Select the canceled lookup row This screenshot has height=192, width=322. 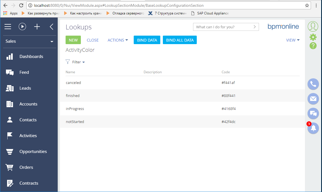182,83
